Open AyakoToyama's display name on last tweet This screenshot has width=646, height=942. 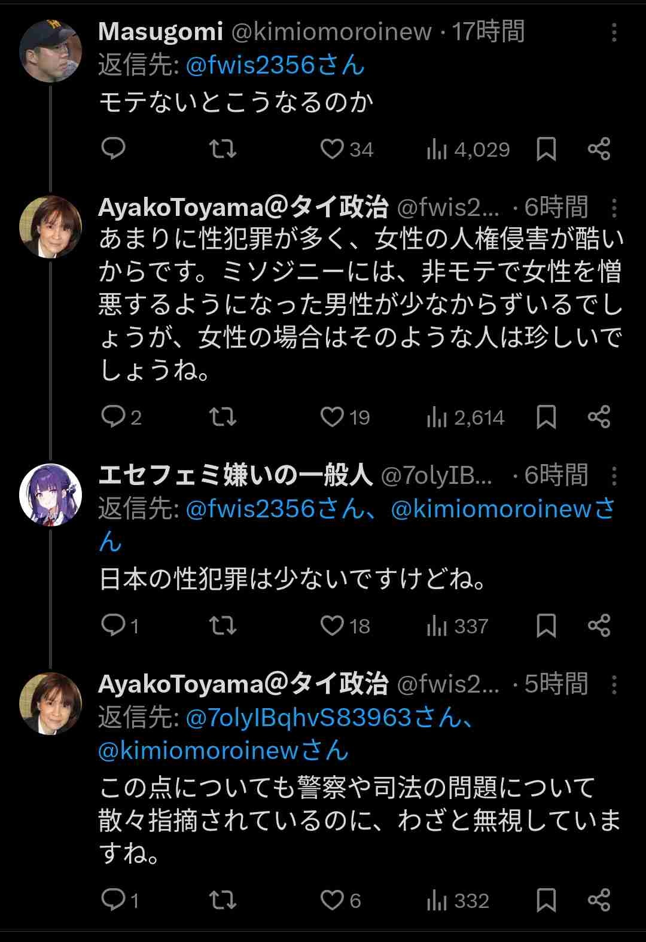(x=243, y=684)
